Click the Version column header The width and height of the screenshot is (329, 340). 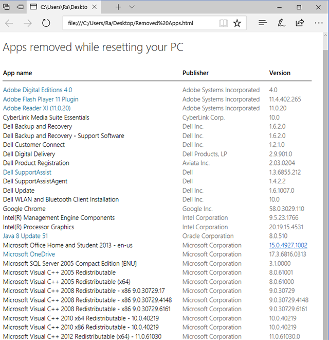[x=280, y=73]
